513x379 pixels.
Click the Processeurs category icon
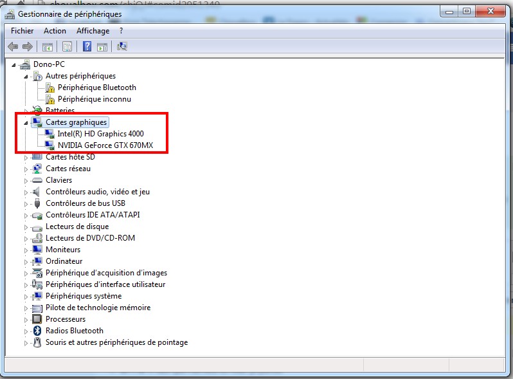[x=37, y=319]
